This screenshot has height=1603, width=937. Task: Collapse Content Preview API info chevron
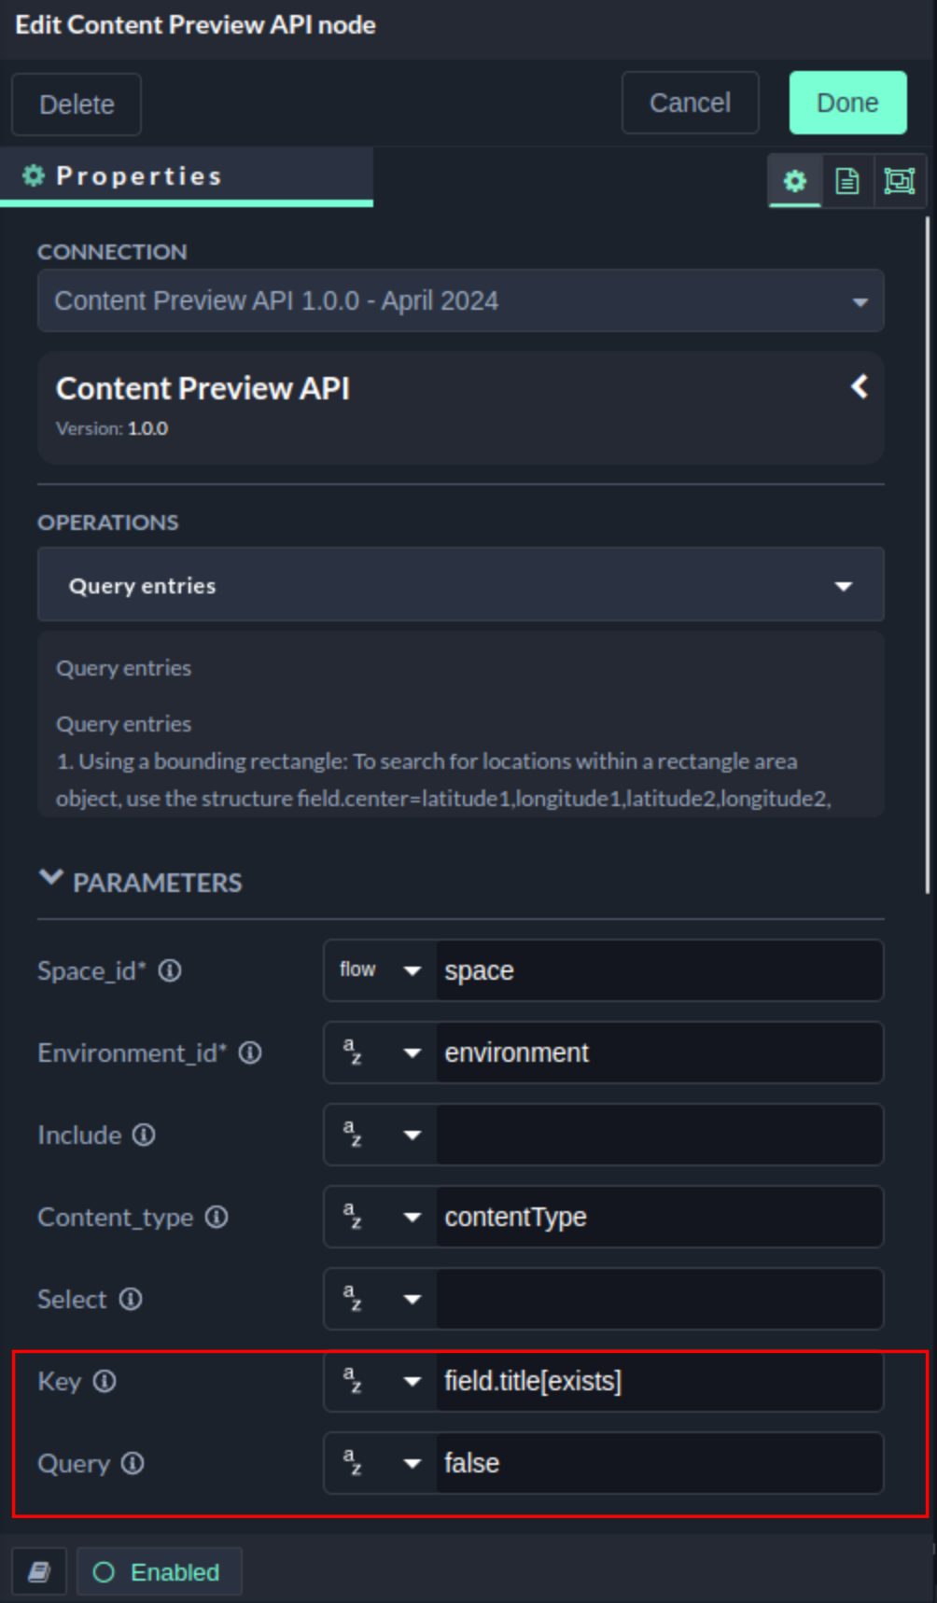pos(860,387)
